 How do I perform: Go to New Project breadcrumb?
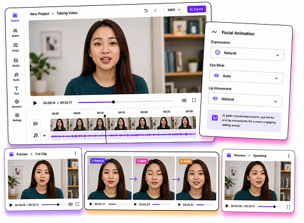click(x=40, y=14)
